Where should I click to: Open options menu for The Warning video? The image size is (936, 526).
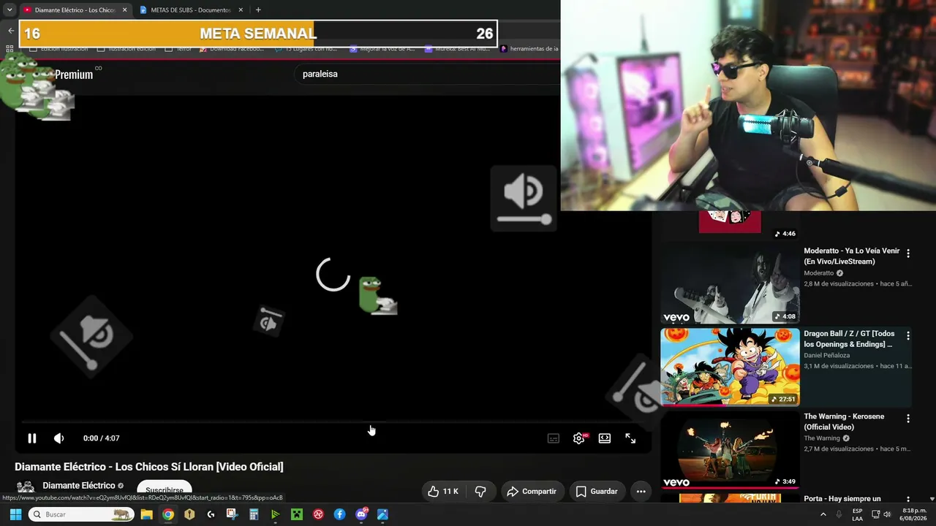coord(908,419)
